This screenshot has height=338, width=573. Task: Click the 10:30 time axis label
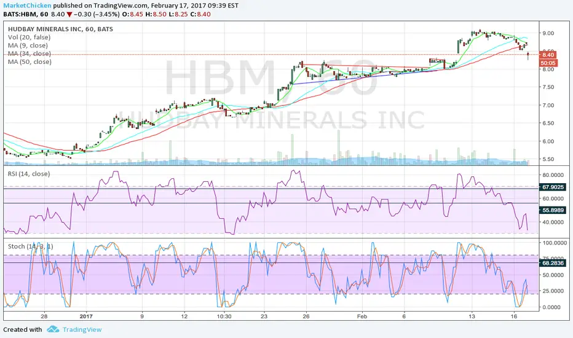point(224,316)
